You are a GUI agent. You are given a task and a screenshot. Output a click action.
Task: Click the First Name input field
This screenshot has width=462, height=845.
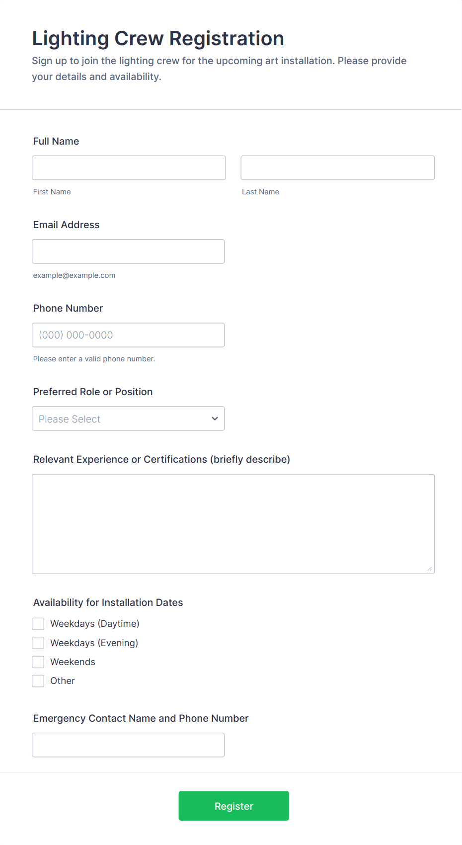(129, 168)
